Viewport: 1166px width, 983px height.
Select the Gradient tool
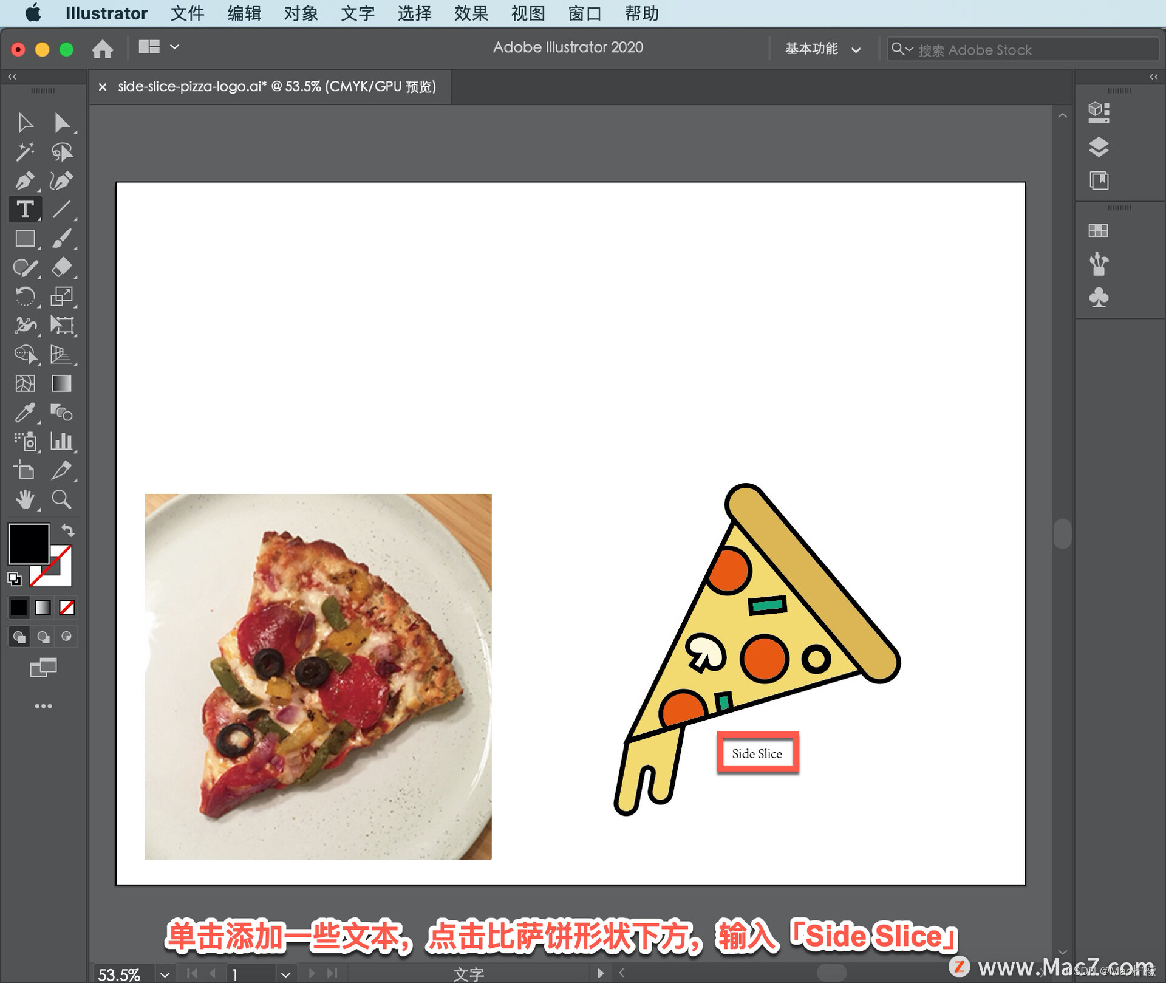coord(61,383)
